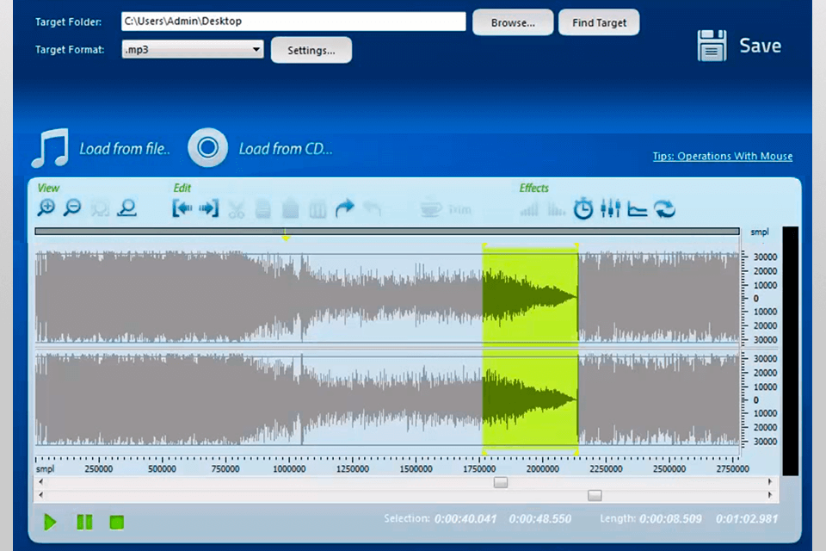Click the circular arrows reverse effect icon
Viewport: 826px width, 551px height.
664,208
